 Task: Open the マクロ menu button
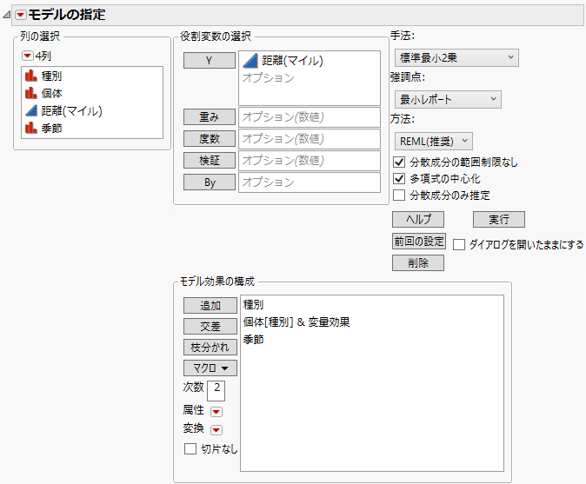click(x=210, y=368)
